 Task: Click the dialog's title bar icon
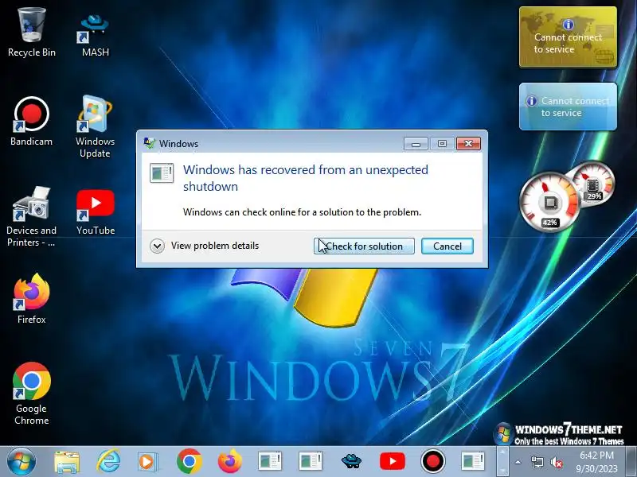[x=150, y=143]
